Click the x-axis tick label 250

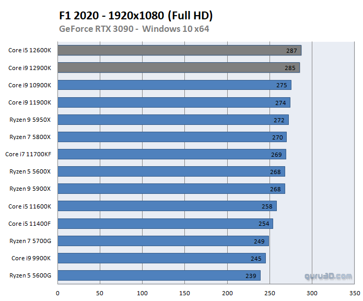270,293
